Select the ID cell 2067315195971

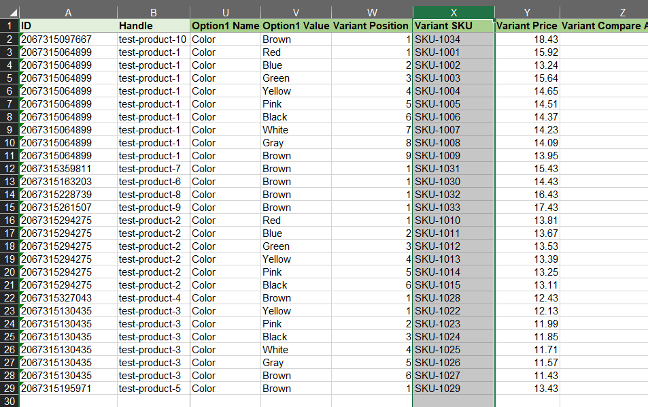68,389
